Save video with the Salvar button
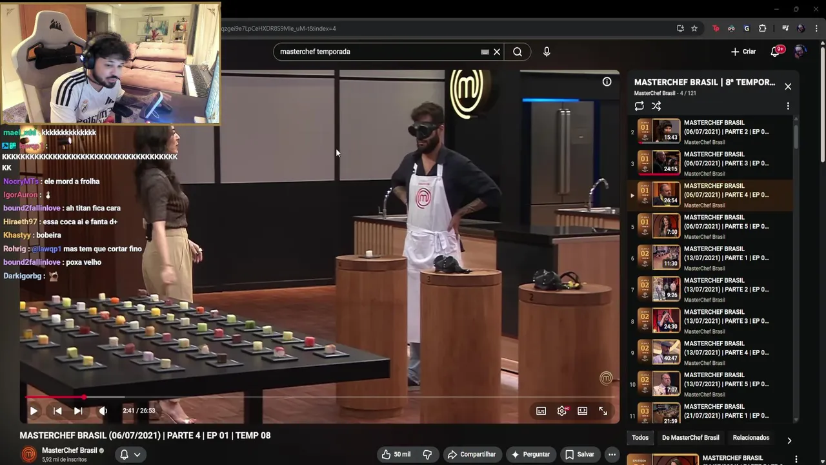Viewport: 826px width, 465px height. 579,455
